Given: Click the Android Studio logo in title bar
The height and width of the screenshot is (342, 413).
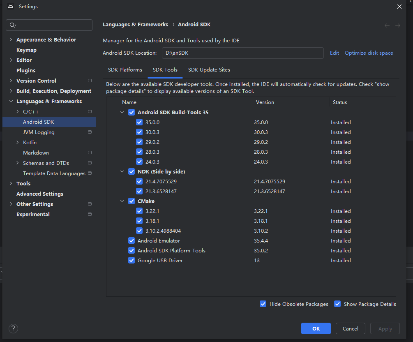Looking at the screenshot, I should (x=11, y=6).
